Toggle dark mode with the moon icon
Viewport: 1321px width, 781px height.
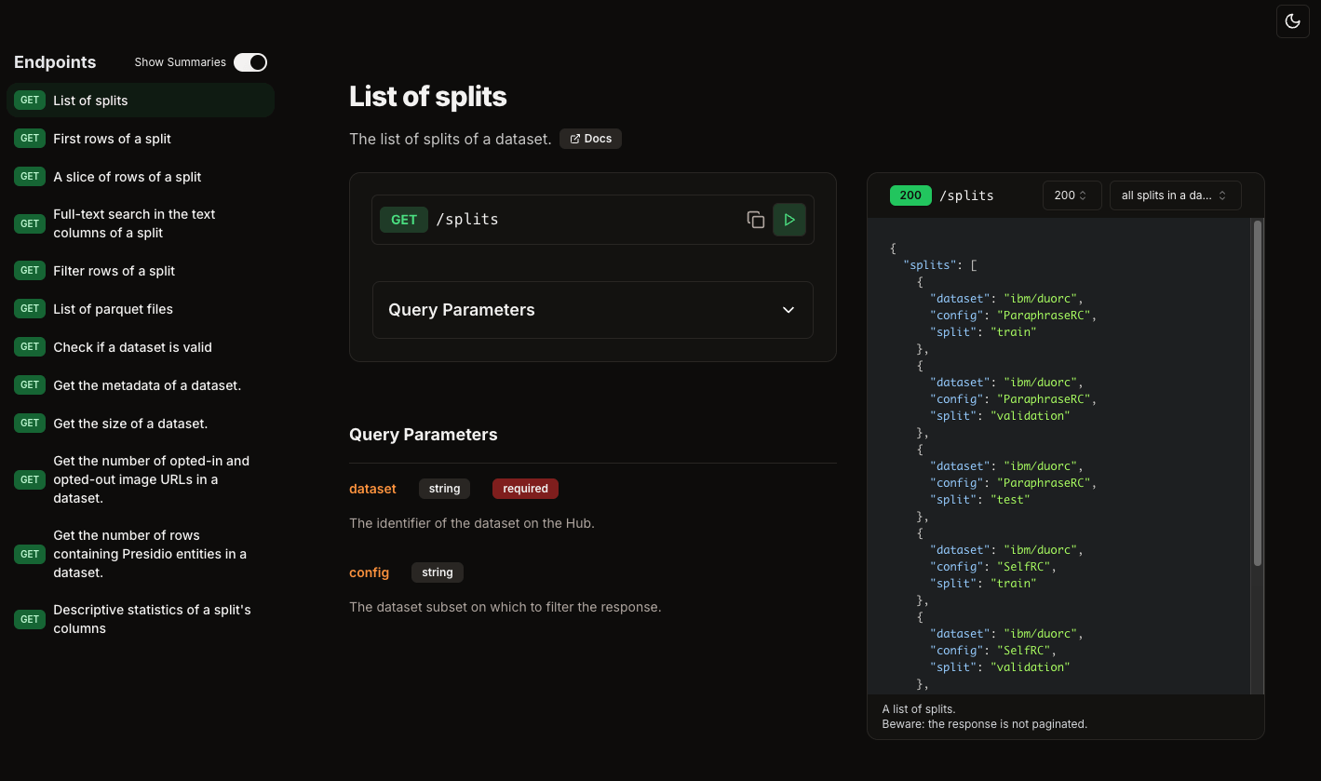(x=1292, y=20)
